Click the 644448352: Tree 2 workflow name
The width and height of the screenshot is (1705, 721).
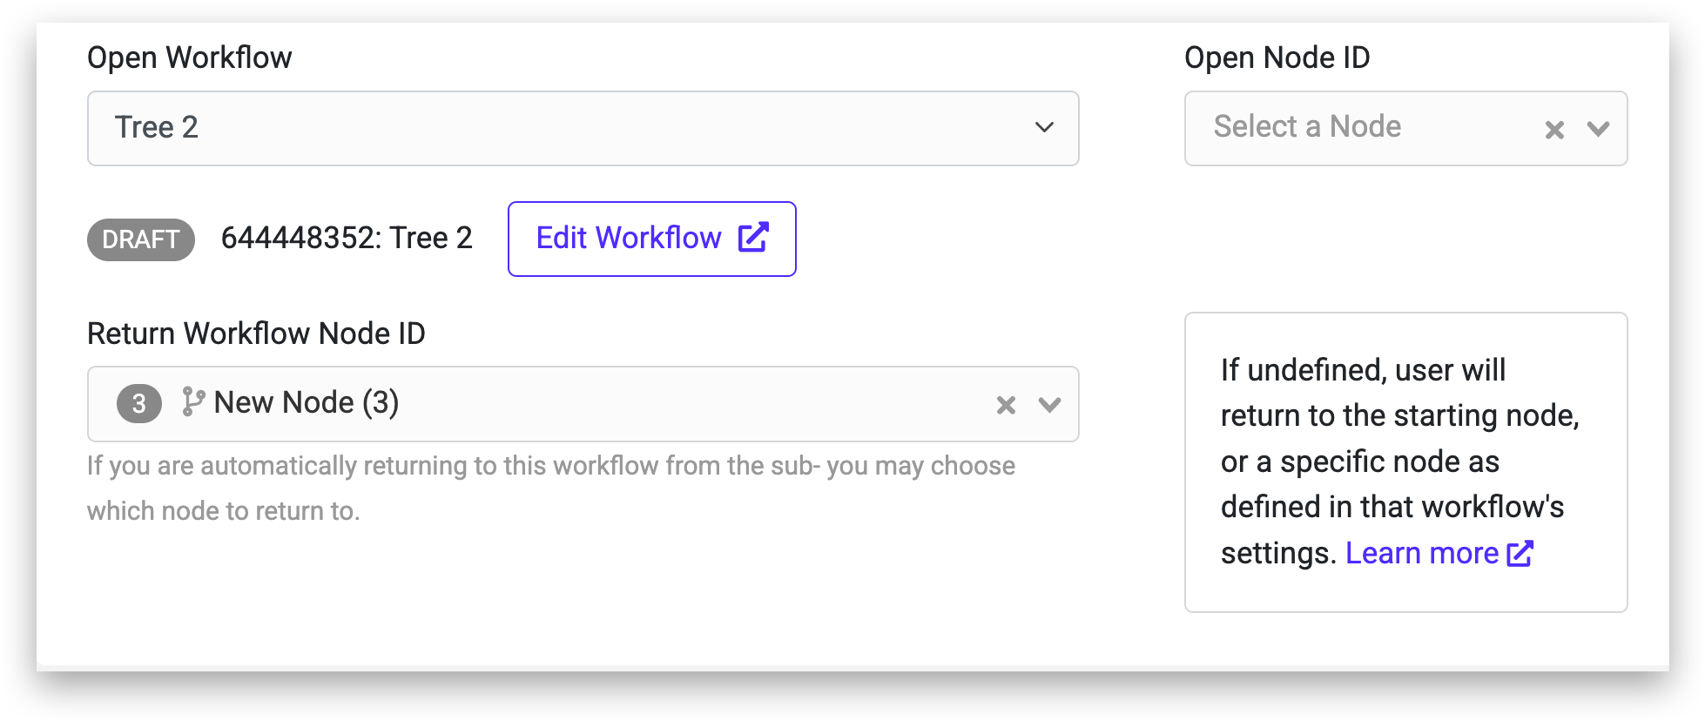(x=347, y=238)
